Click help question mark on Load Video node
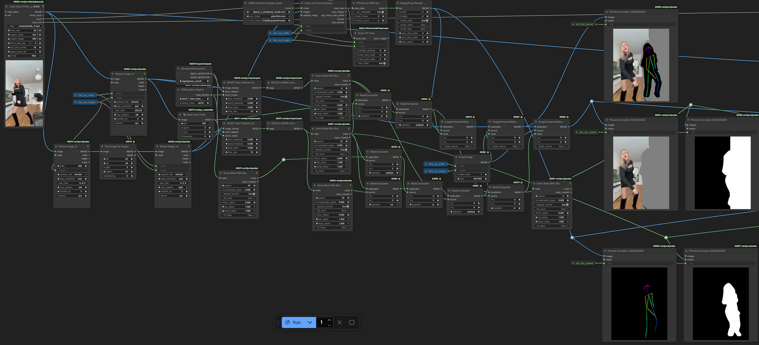The height and width of the screenshot is (345, 759). (43, 6)
